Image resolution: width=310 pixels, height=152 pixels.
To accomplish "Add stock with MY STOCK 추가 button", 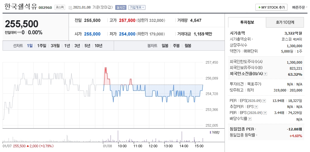I will click(271, 8).
